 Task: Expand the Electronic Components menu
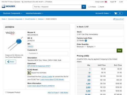13,13
